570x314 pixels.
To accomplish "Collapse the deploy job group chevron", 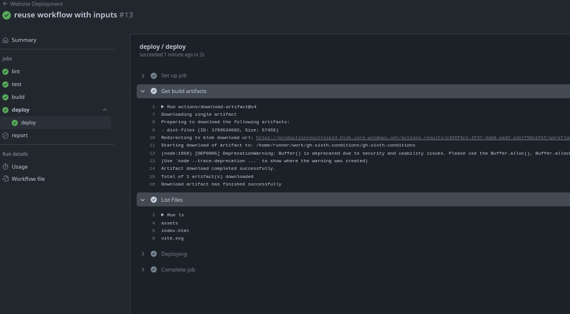I will click(105, 110).
